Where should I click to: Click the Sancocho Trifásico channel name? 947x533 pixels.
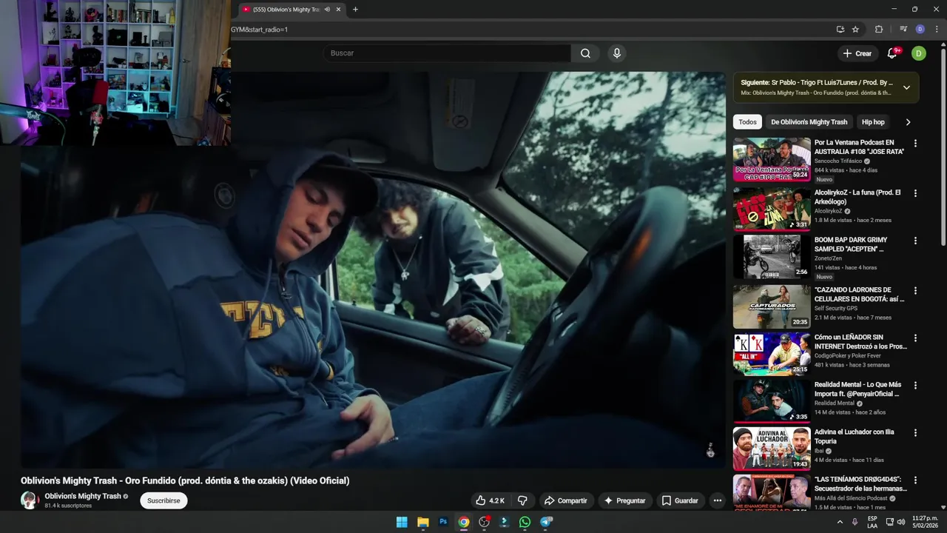pos(838,161)
